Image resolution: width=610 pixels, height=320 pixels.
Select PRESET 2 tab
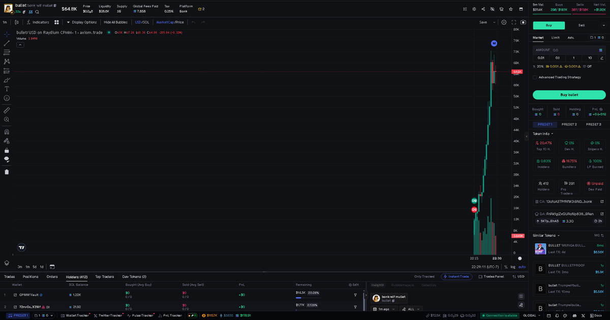[x=569, y=124]
